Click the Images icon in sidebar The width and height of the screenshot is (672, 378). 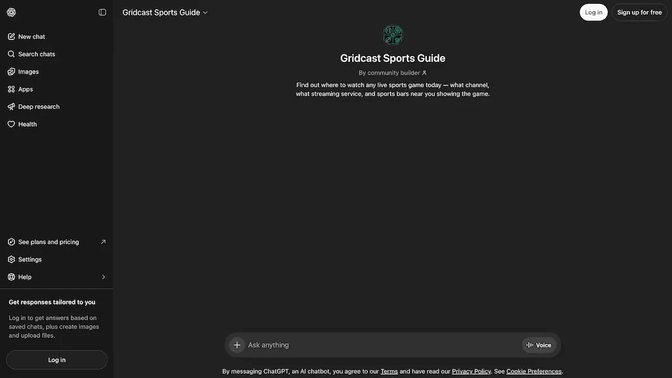pos(11,72)
